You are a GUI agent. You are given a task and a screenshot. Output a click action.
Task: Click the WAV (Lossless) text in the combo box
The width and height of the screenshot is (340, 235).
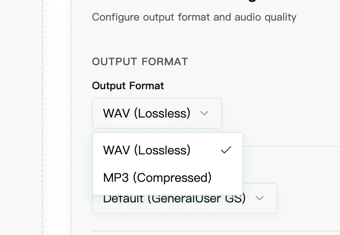[x=146, y=114]
